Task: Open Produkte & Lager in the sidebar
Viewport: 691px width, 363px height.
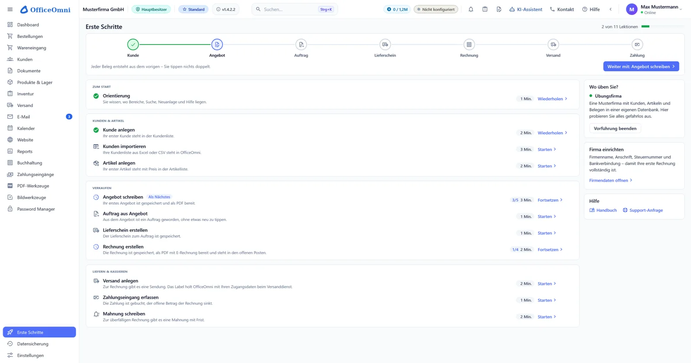Action: pyautogui.click(x=39, y=82)
